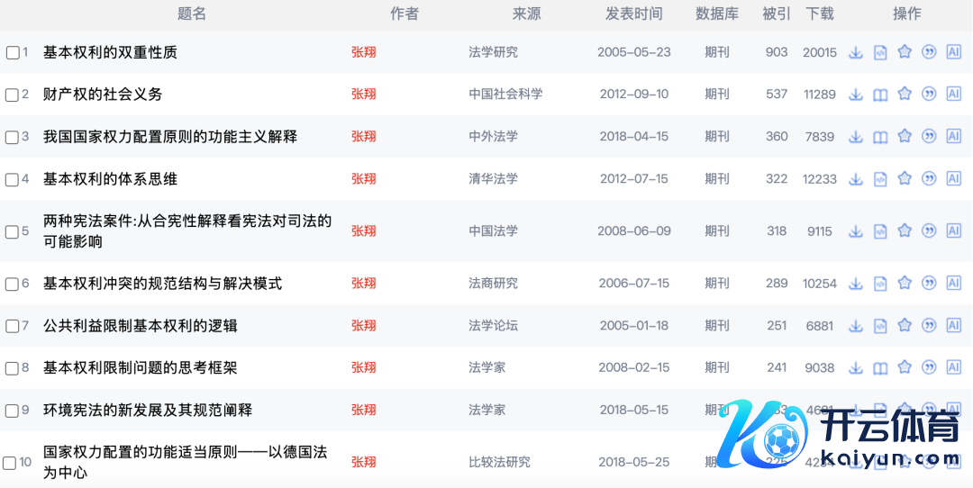Image resolution: width=973 pixels, height=488 pixels.
Task: Download the 基本权利的双重性质 article
Action: point(856,52)
